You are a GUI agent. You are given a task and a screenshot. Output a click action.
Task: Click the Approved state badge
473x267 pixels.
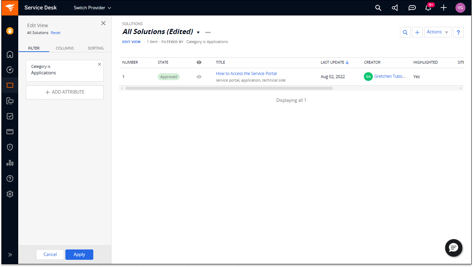tap(169, 77)
